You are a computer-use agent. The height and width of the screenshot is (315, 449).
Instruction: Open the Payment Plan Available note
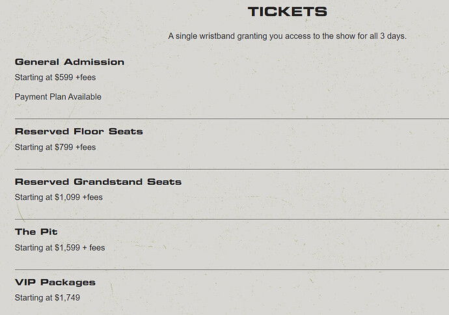click(x=58, y=97)
